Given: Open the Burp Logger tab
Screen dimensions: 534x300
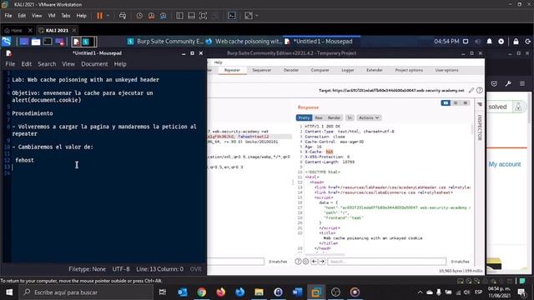Looking at the screenshot, I should click(348, 70).
